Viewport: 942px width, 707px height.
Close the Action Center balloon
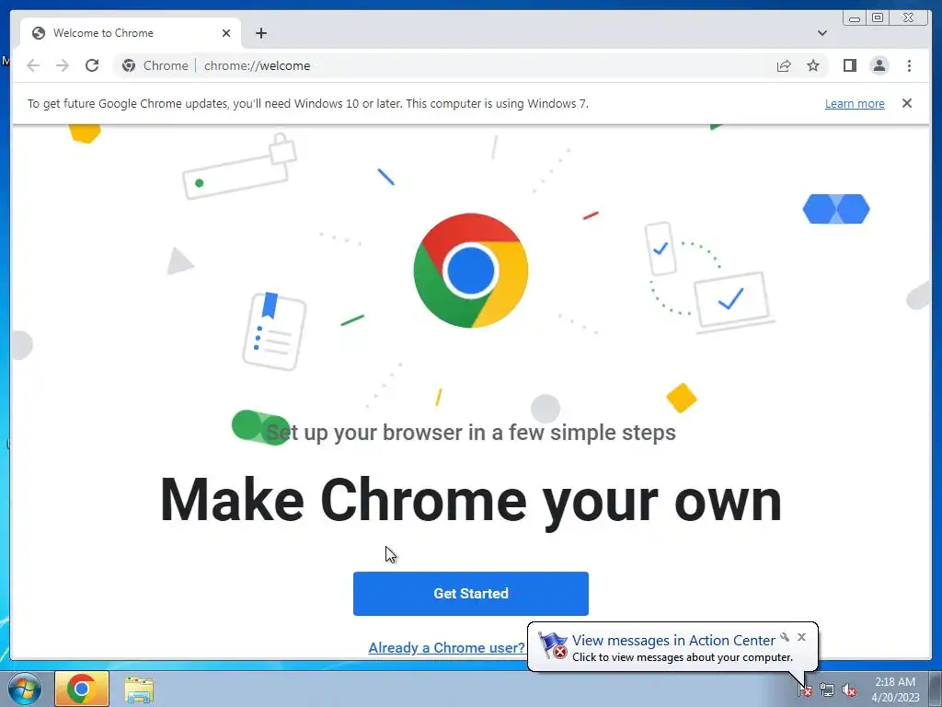tap(801, 637)
